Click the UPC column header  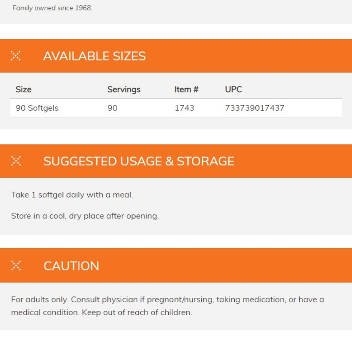click(x=234, y=89)
